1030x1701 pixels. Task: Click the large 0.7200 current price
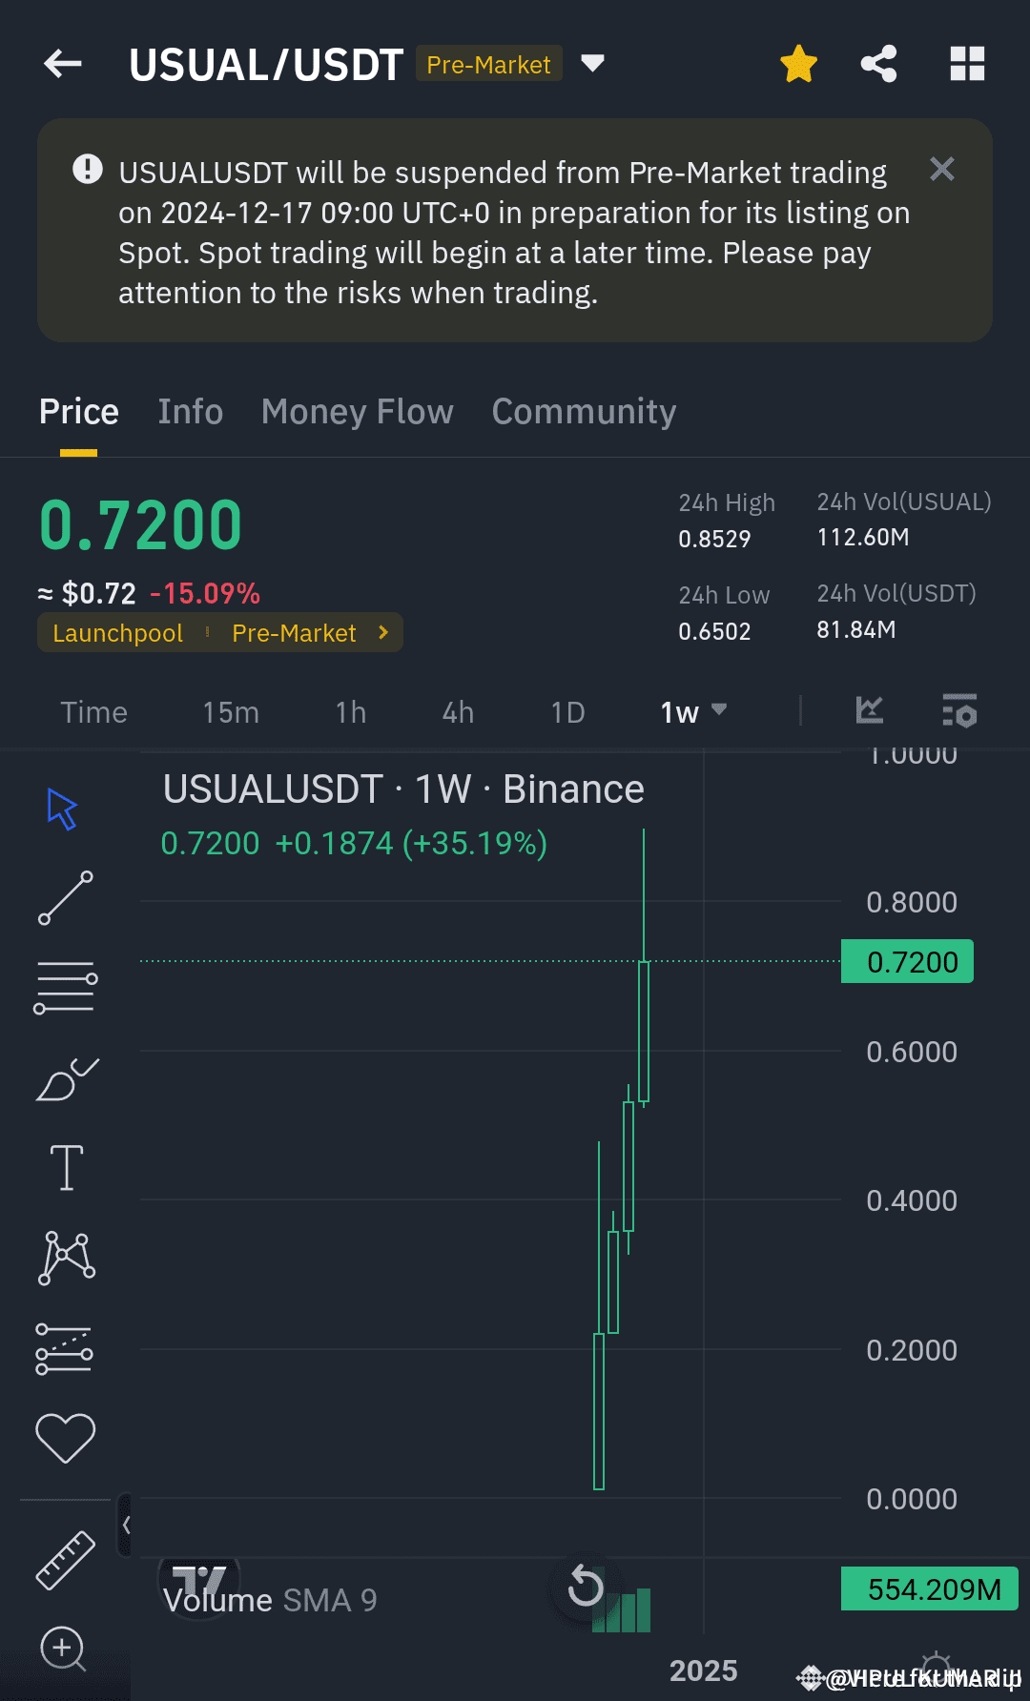pos(140,525)
